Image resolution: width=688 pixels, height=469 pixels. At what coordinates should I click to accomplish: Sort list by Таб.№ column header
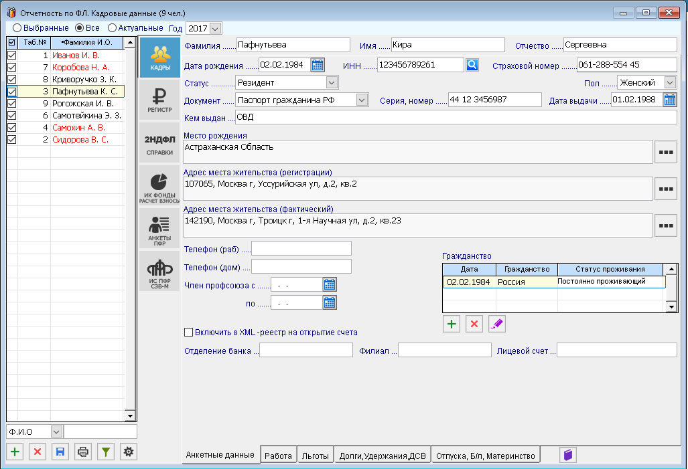pyautogui.click(x=35, y=43)
